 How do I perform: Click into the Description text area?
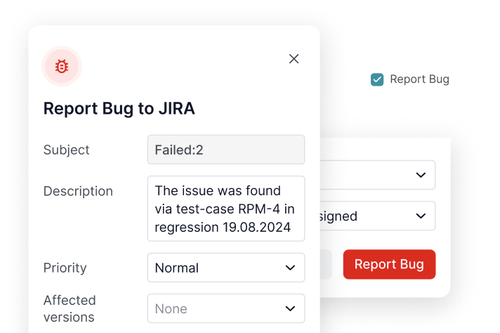click(225, 209)
